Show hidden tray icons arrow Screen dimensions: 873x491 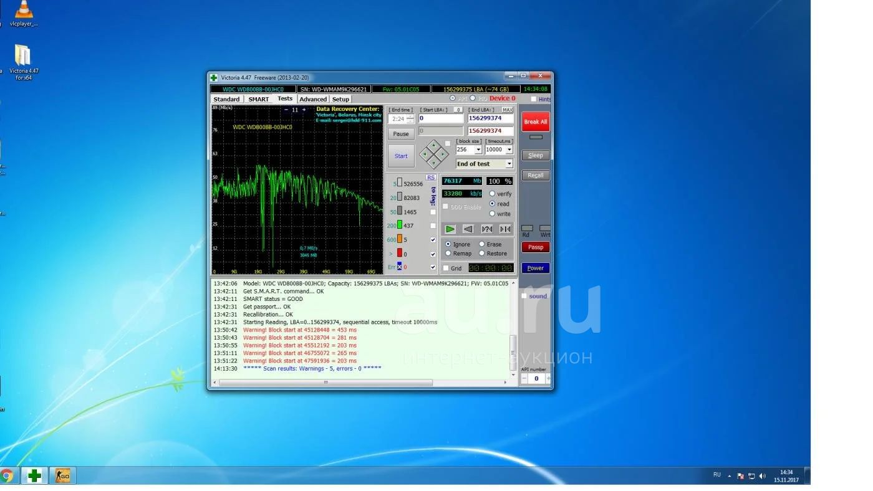[730, 476]
